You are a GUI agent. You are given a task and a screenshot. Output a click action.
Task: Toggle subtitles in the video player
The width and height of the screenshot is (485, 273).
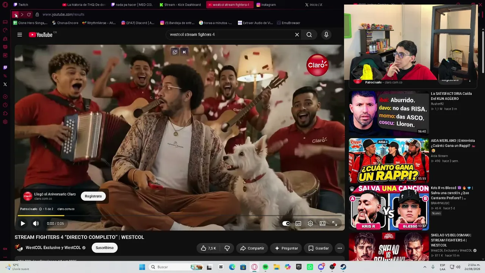click(x=298, y=224)
